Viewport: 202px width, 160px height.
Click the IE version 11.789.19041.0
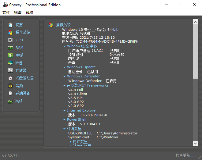[x=94, y=115]
